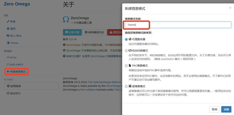Click the half-circle icon beside Theme
Viewport: 234px width, 115px height.
8,43
